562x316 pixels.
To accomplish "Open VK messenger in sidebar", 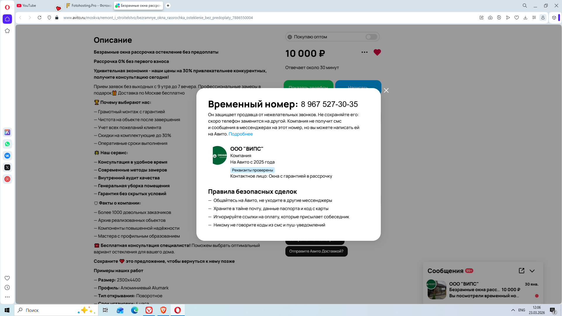I will tap(7, 156).
